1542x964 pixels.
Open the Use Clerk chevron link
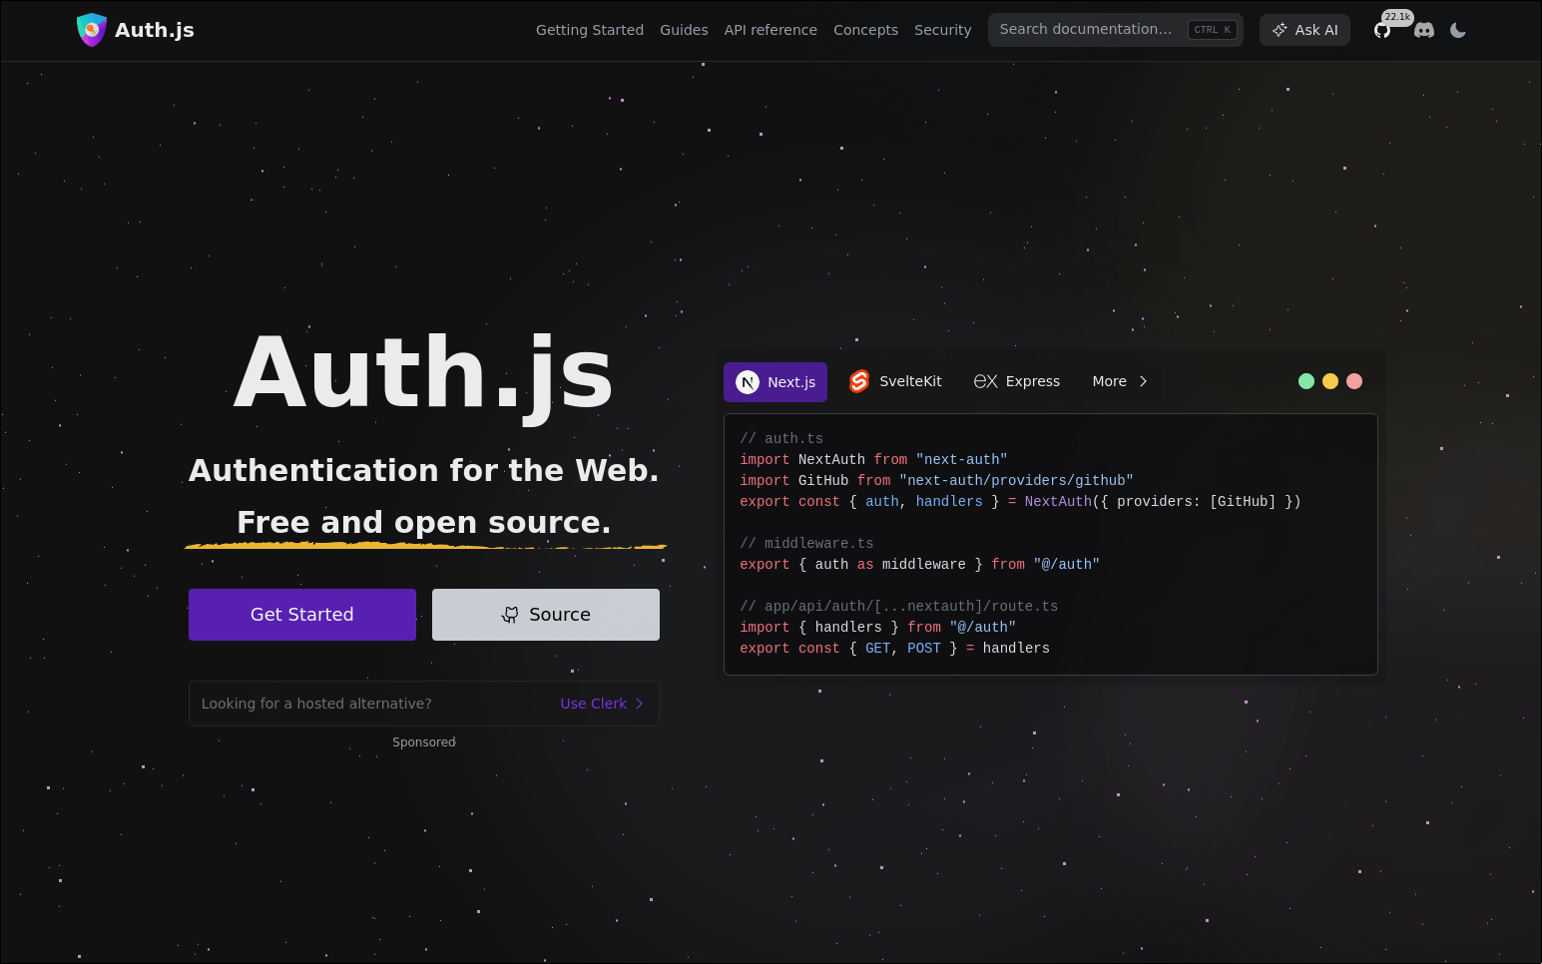pos(640,704)
